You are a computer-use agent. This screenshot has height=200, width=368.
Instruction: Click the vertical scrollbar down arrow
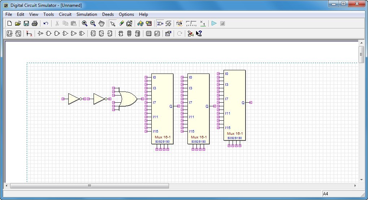click(361, 180)
